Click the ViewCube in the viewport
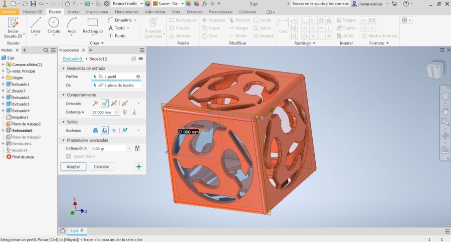 click(435, 70)
